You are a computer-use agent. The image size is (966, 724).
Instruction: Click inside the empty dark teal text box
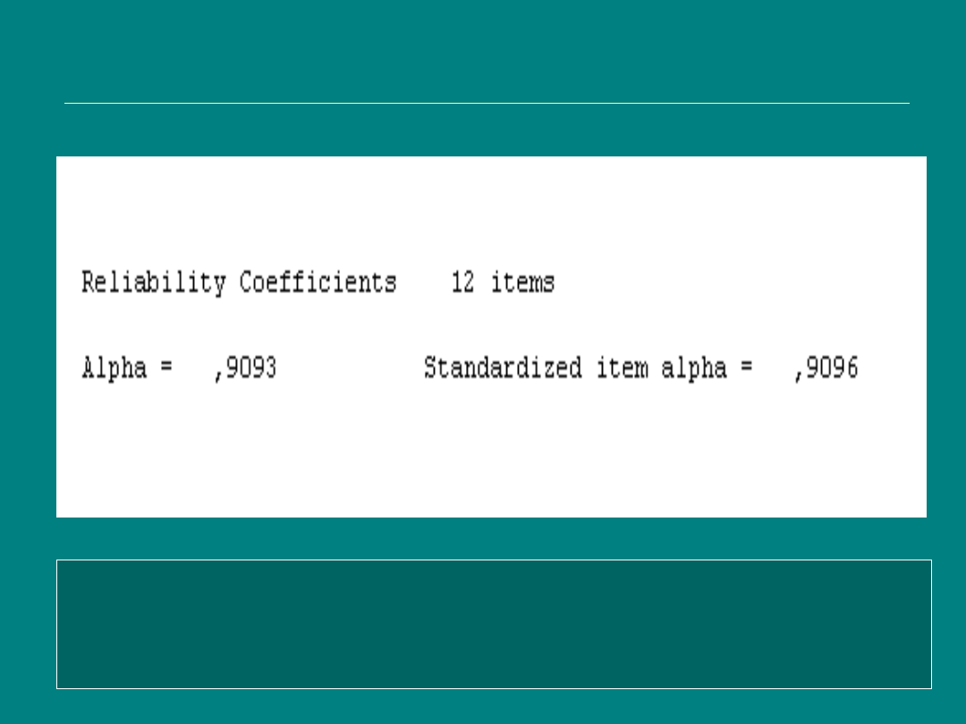[494, 625]
